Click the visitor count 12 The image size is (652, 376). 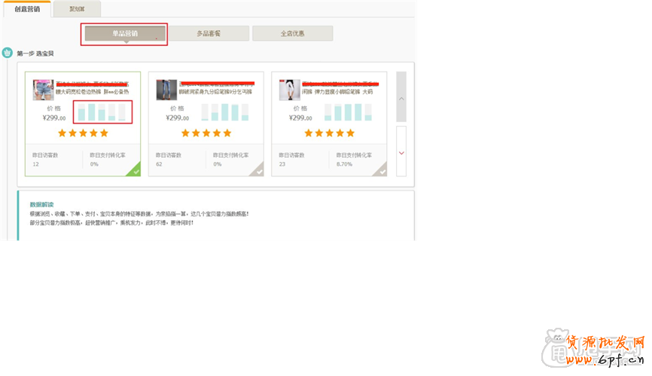pyautogui.click(x=35, y=164)
